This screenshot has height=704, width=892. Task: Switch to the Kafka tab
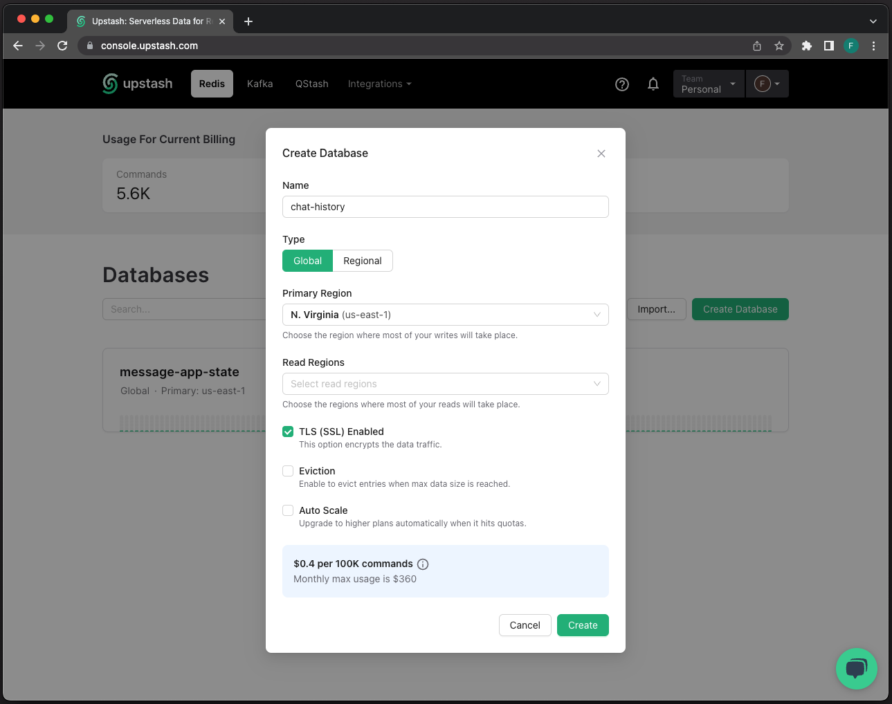coord(260,84)
